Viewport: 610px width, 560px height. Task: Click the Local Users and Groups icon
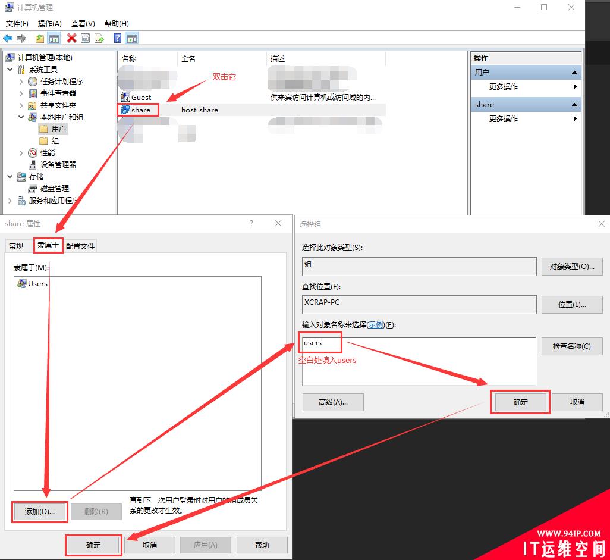click(33, 117)
